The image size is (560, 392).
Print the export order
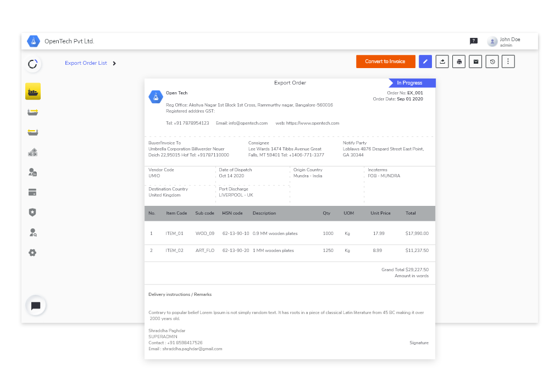tap(459, 61)
